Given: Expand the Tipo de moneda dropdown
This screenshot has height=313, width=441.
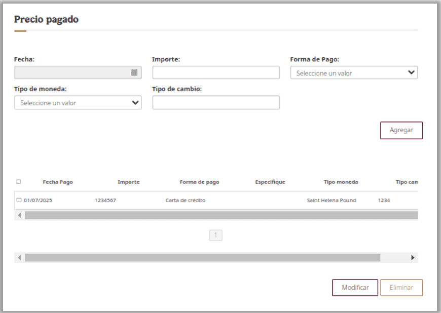Looking at the screenshot, I should (78, 102).
